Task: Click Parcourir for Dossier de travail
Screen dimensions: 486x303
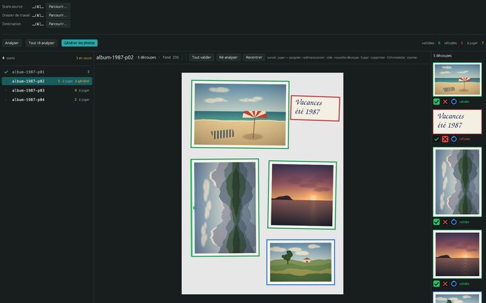Action: 58,15
